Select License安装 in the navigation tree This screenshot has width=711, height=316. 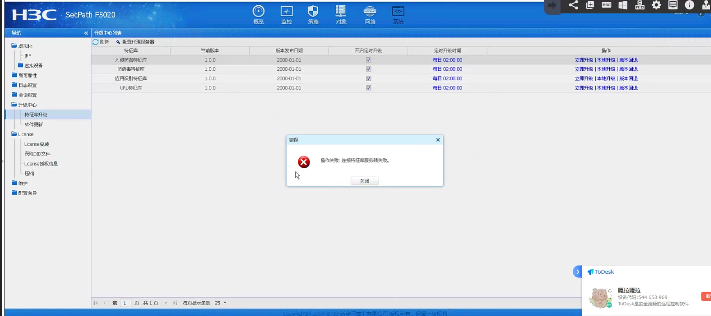[x=36, y=144]
